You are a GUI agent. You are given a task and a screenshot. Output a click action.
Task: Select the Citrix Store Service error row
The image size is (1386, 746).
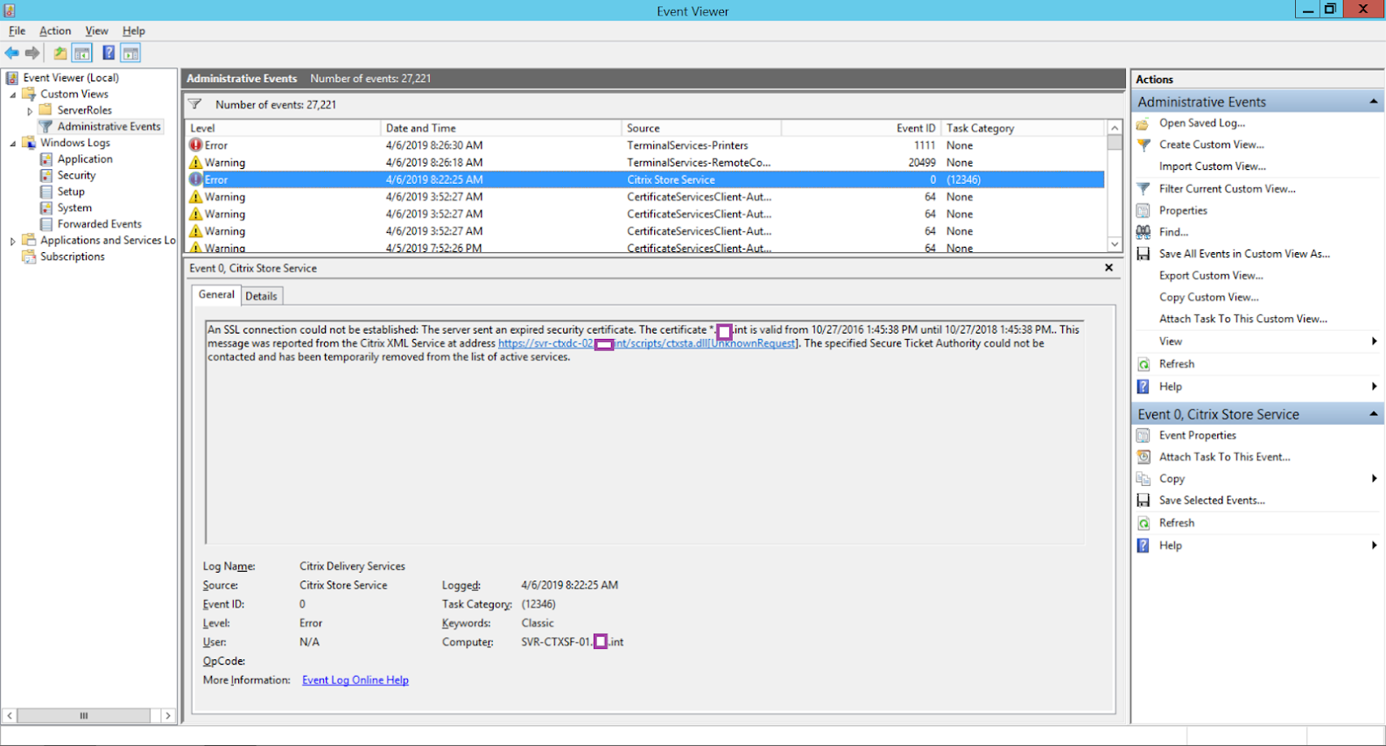pyautogui.click(x=646, y=179)
